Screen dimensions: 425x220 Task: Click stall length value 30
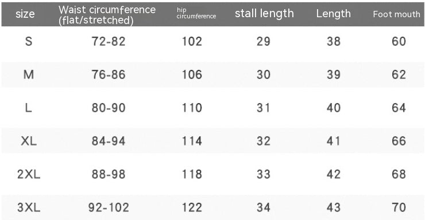coord(264,74)
